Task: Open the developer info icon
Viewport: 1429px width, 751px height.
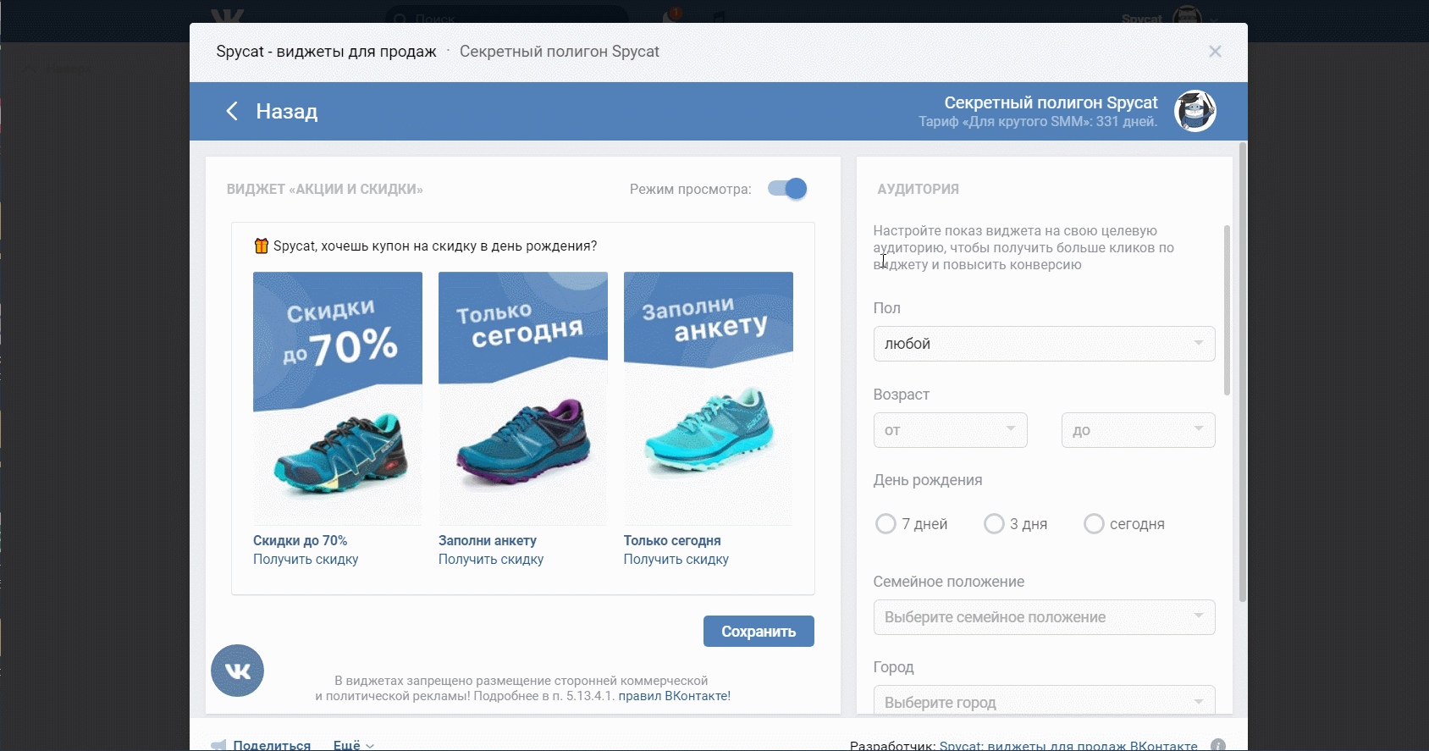Action: point(1218,745)
